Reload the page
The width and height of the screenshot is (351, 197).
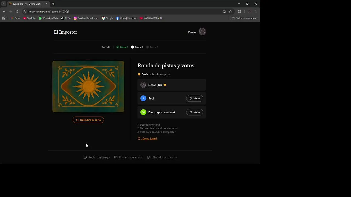point(17,11)
